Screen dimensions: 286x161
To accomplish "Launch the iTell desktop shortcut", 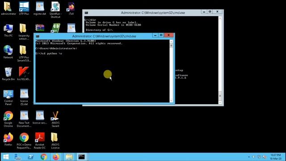I will click(x=71, y=8).
